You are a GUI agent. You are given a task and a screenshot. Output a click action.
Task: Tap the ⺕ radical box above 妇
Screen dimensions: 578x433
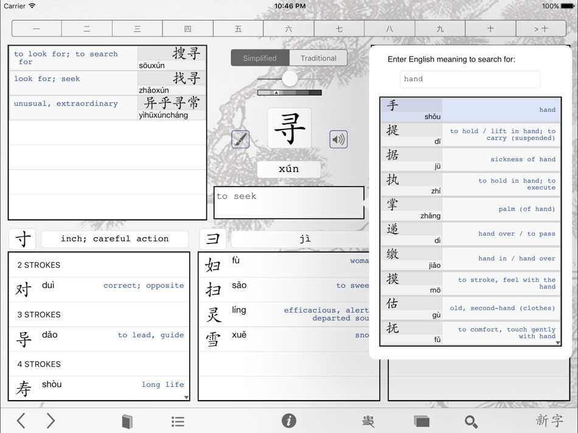click(x=214, y=238)
